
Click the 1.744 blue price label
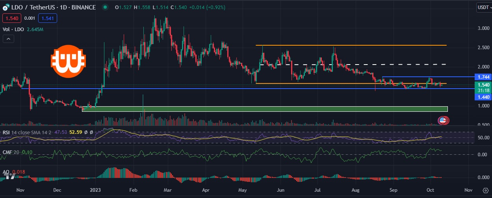point(483,77)
